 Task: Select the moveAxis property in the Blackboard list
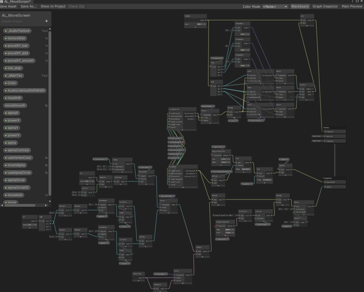(14, 195)
